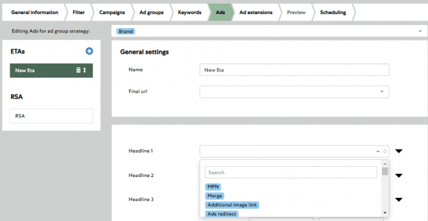Open black arrow menu beside Headline 3
The width and height of the screenshot is (428, 221).
(399, 200)
